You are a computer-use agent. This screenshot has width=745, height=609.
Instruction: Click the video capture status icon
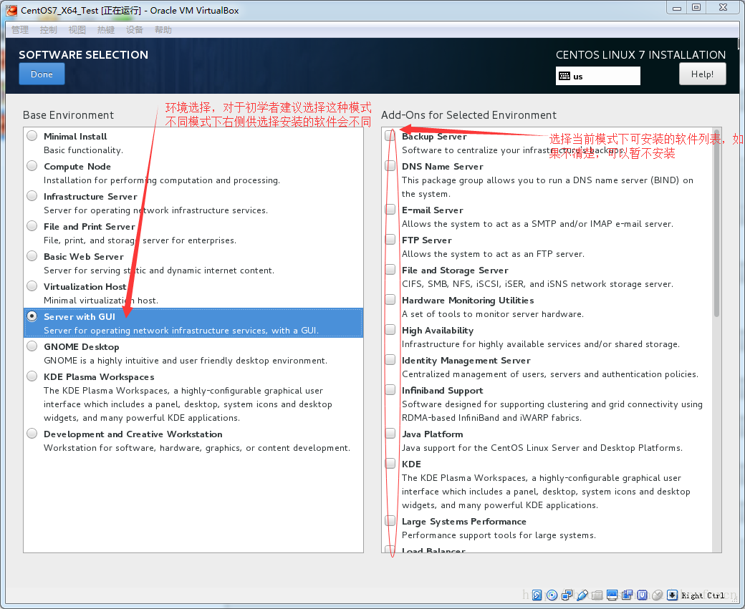tap(628, 595)
